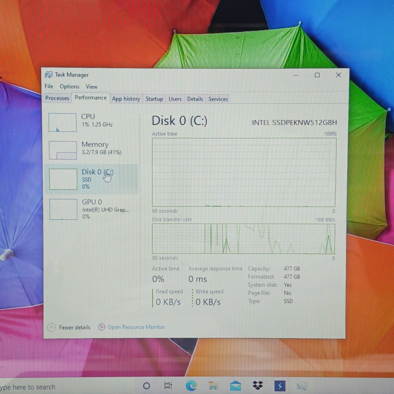394x394 pixels.
Task: Open File Explorer from the taskbar
Action: 213,386
